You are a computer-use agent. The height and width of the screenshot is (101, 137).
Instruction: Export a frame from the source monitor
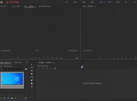61,58
